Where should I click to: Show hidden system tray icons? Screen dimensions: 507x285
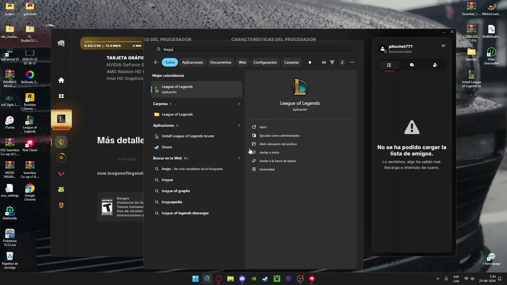[x=438, y=279]
